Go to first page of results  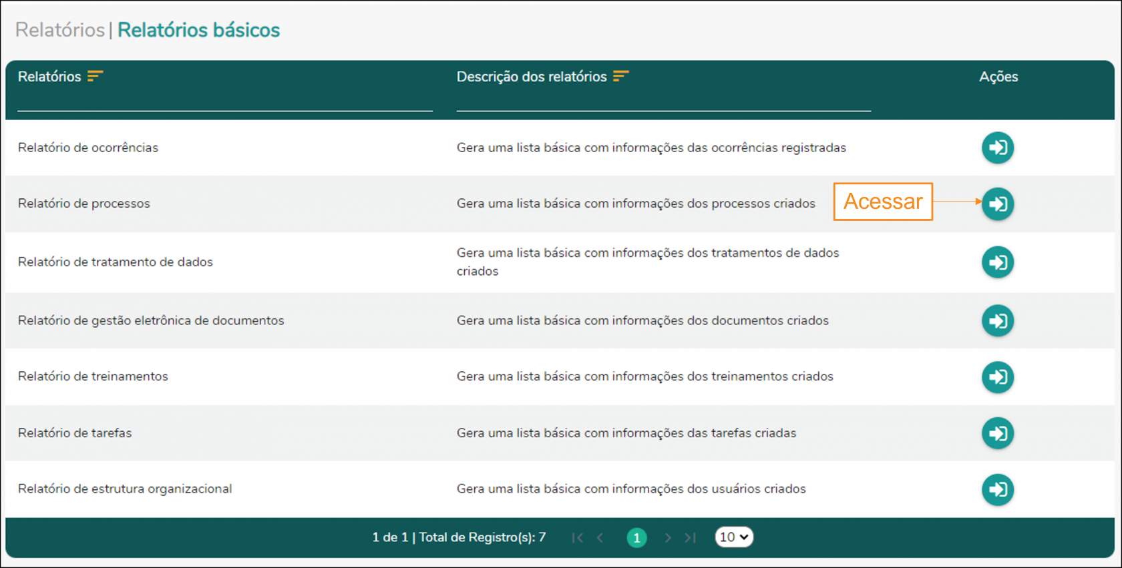coord(578,537)
